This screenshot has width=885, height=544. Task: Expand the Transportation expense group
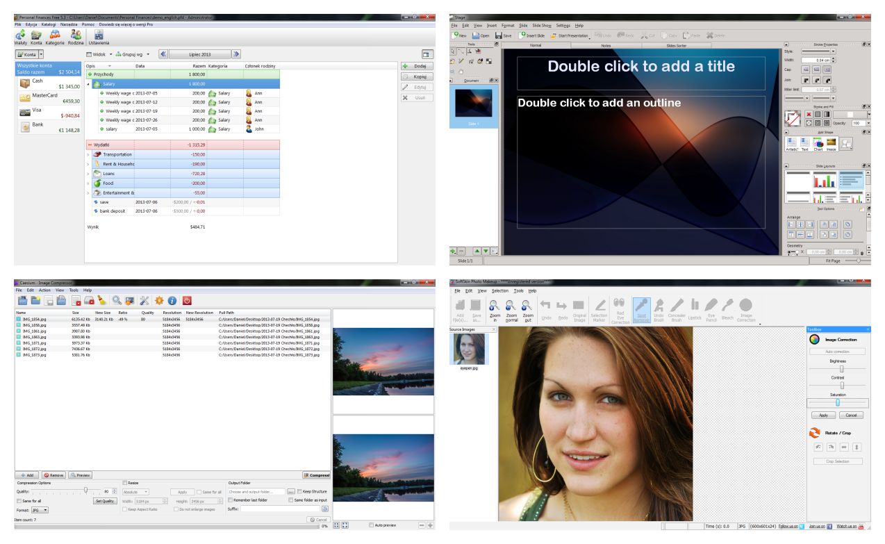(88, 154)
